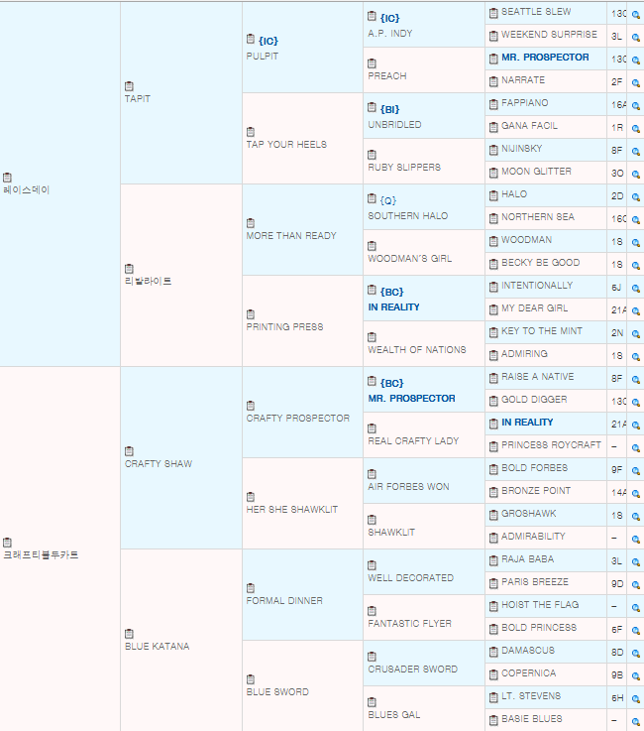Click the clipboard icon above 리발라이트
Screen dimensions: 644x731
(x=130, y=269)
